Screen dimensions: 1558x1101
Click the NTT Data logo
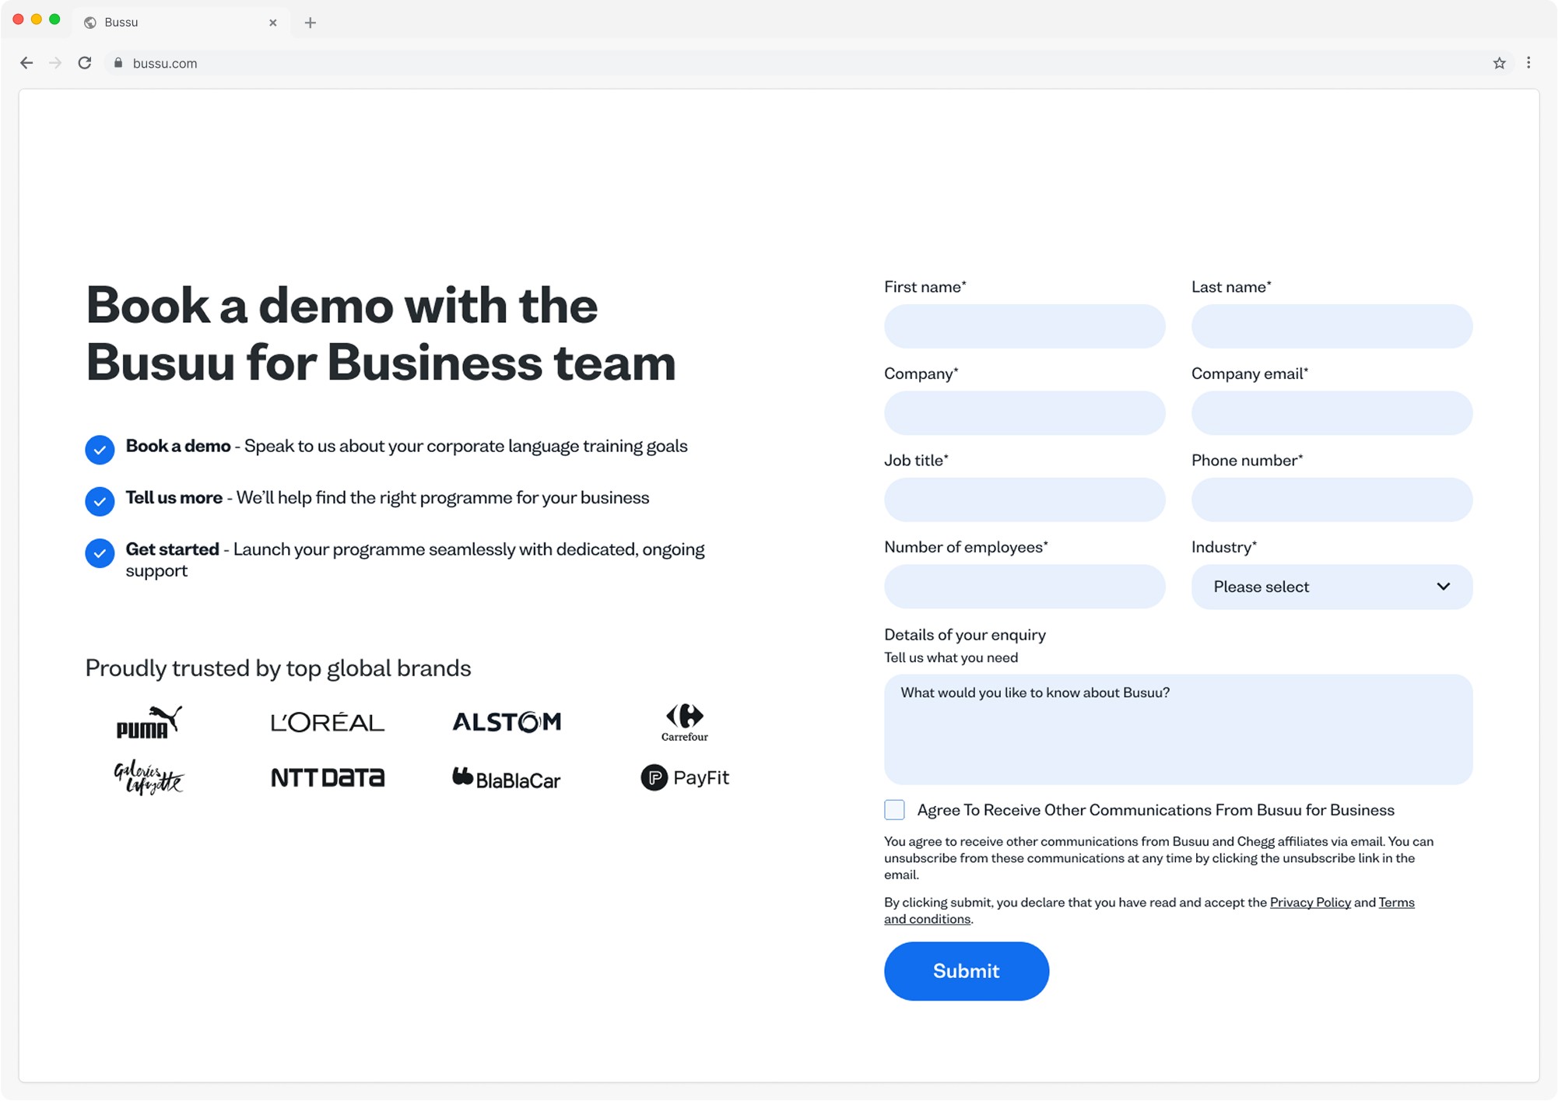tap(328, 777)
